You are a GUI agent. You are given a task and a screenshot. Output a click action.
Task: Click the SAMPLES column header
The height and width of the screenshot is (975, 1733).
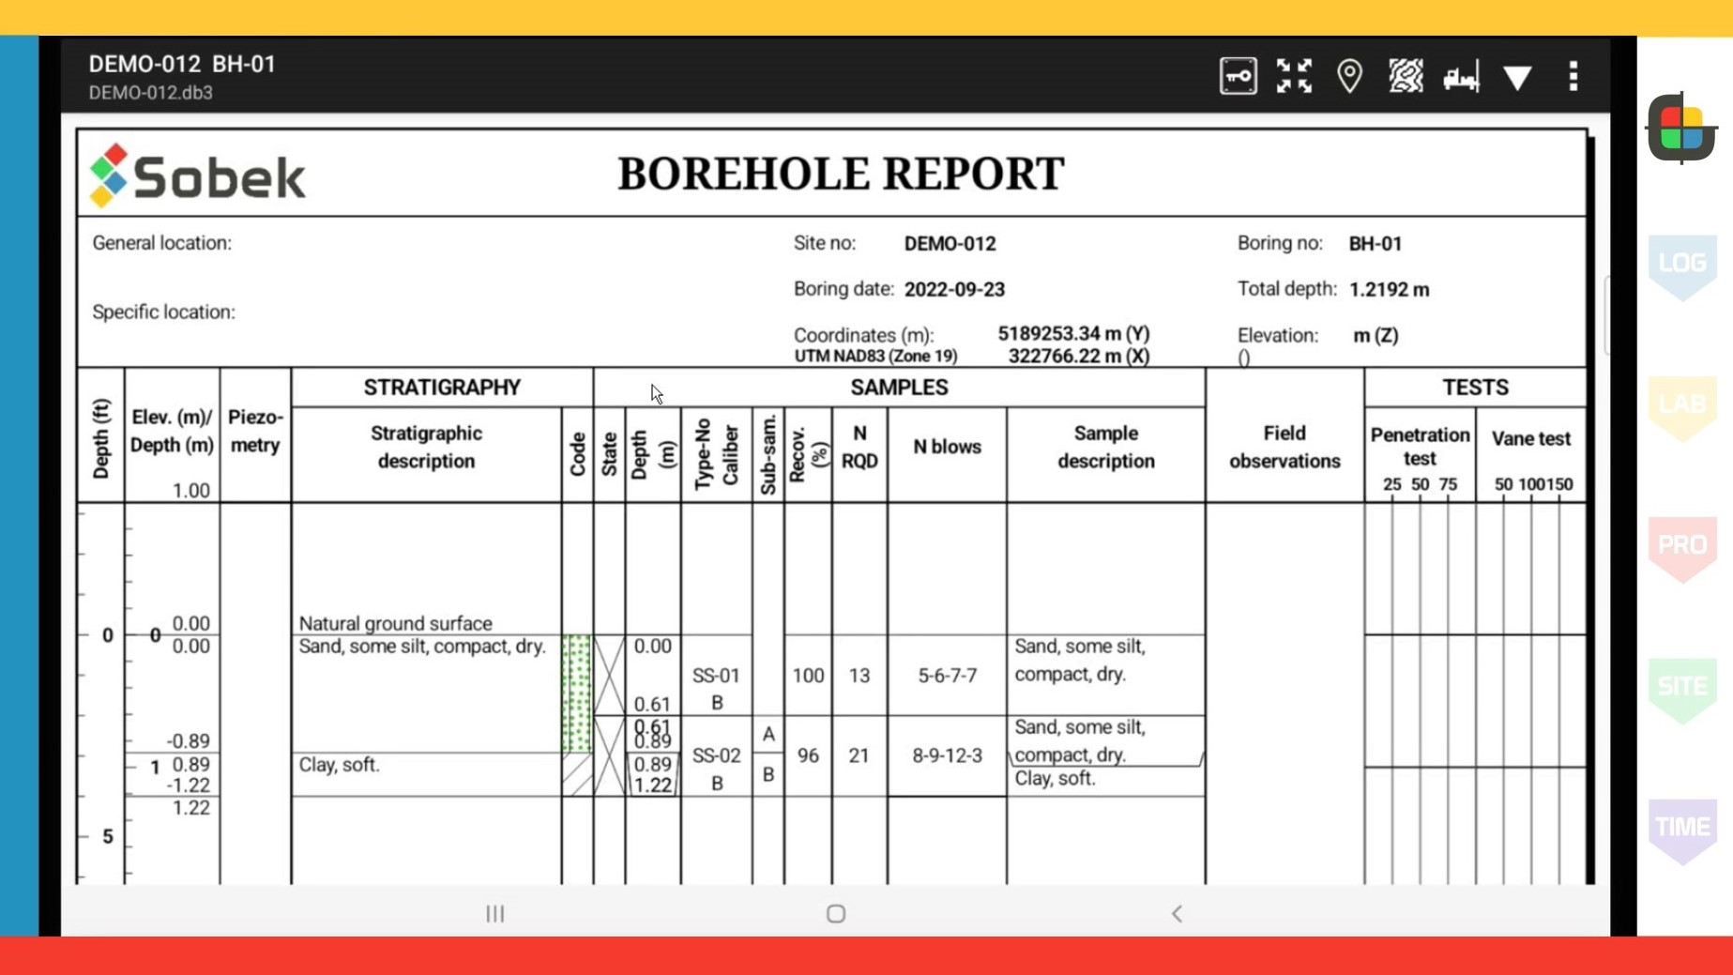tap(899, 388)
